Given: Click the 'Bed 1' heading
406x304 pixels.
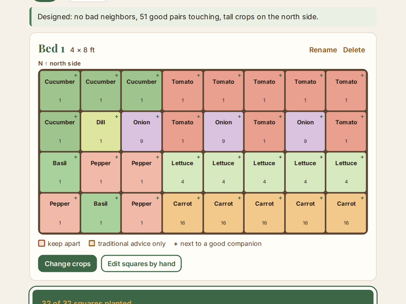Looking at the screenshot, I should coord(51,49).
